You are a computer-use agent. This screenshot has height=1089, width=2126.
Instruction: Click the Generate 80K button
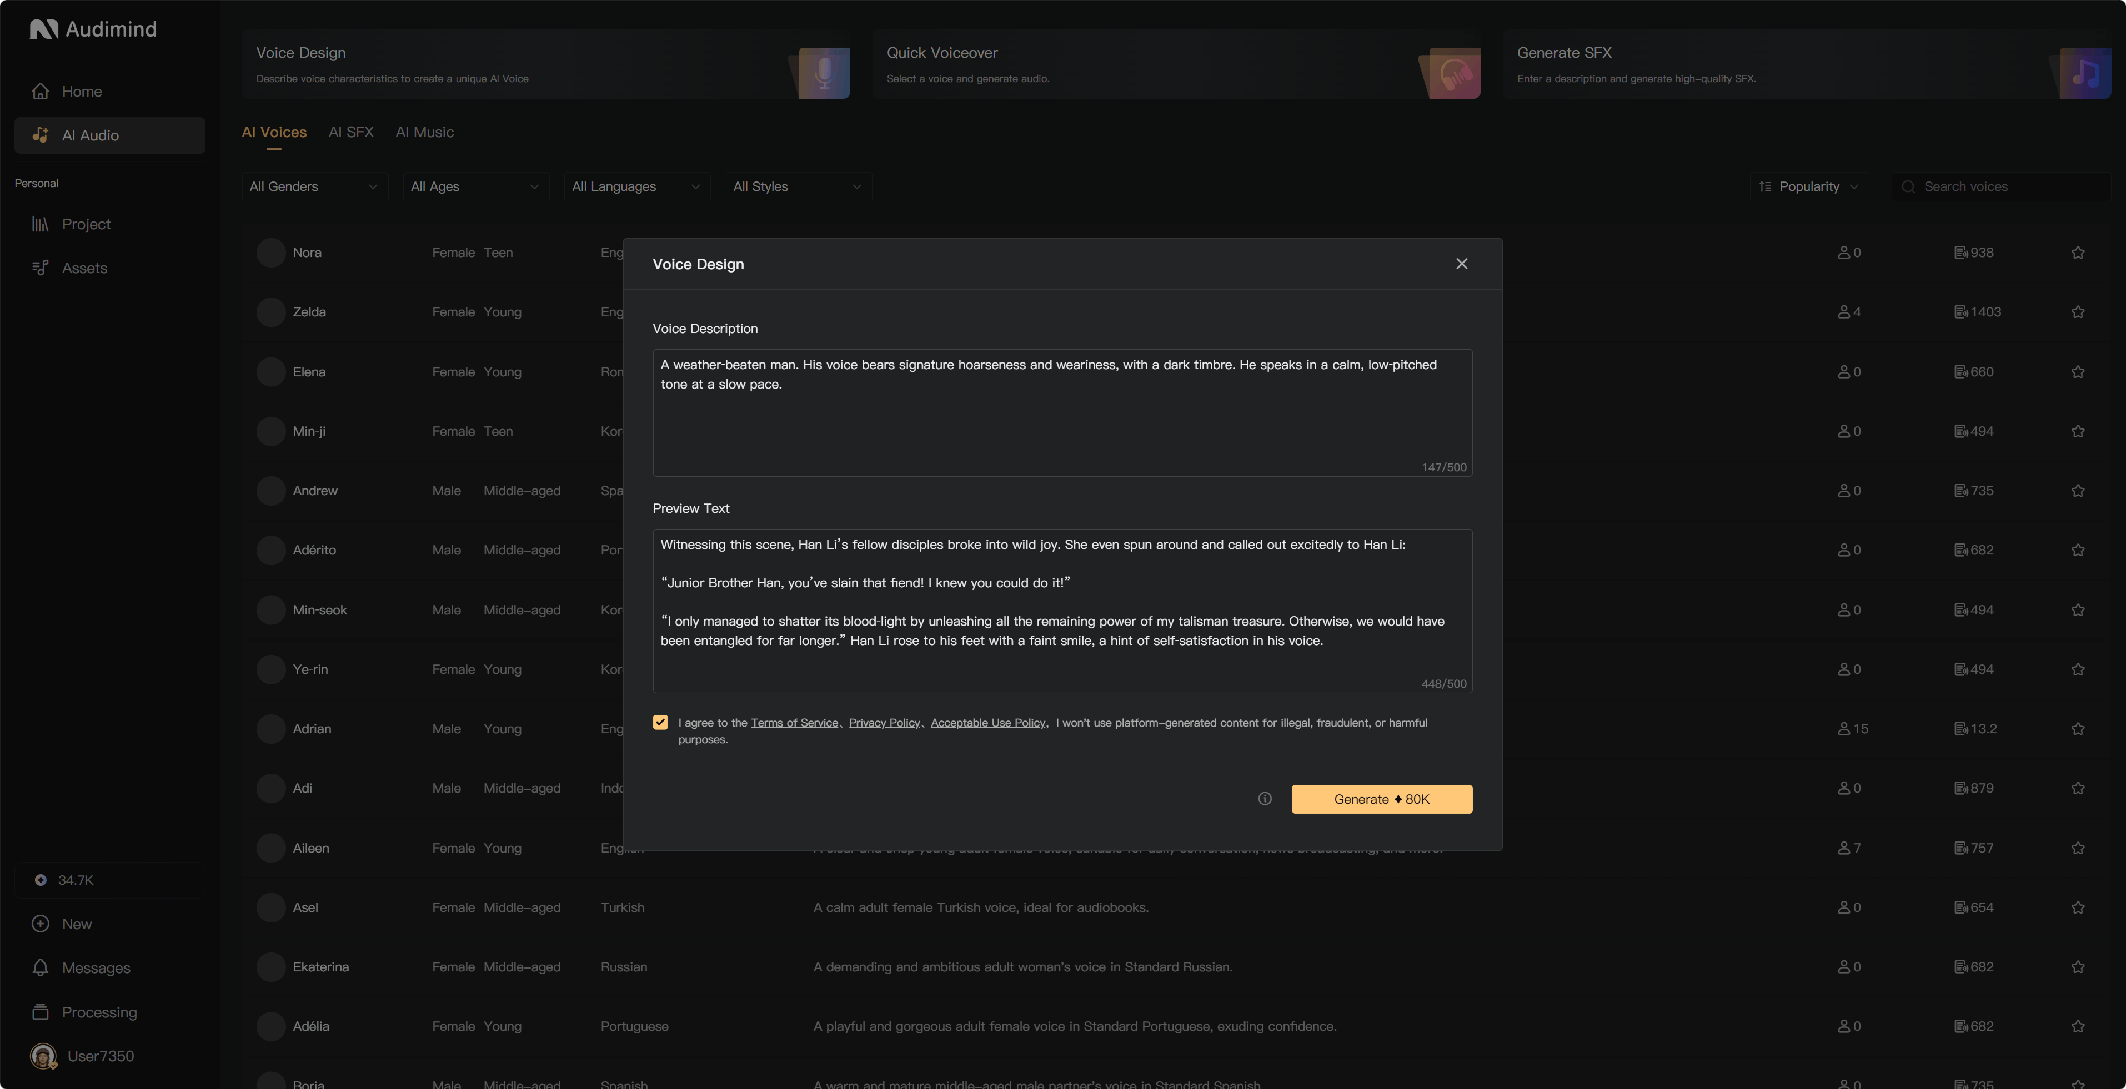(1382, 799)
